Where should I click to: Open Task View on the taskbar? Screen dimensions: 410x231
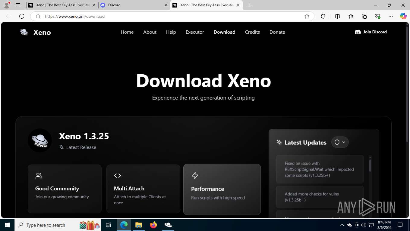click(109, 225)
